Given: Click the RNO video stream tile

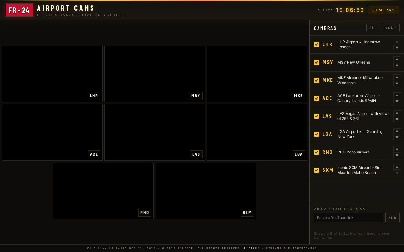Looking at the screenshot, I should click(x=103, y=191).
